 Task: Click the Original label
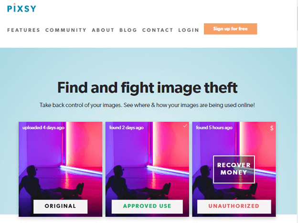tap(61, 206)
